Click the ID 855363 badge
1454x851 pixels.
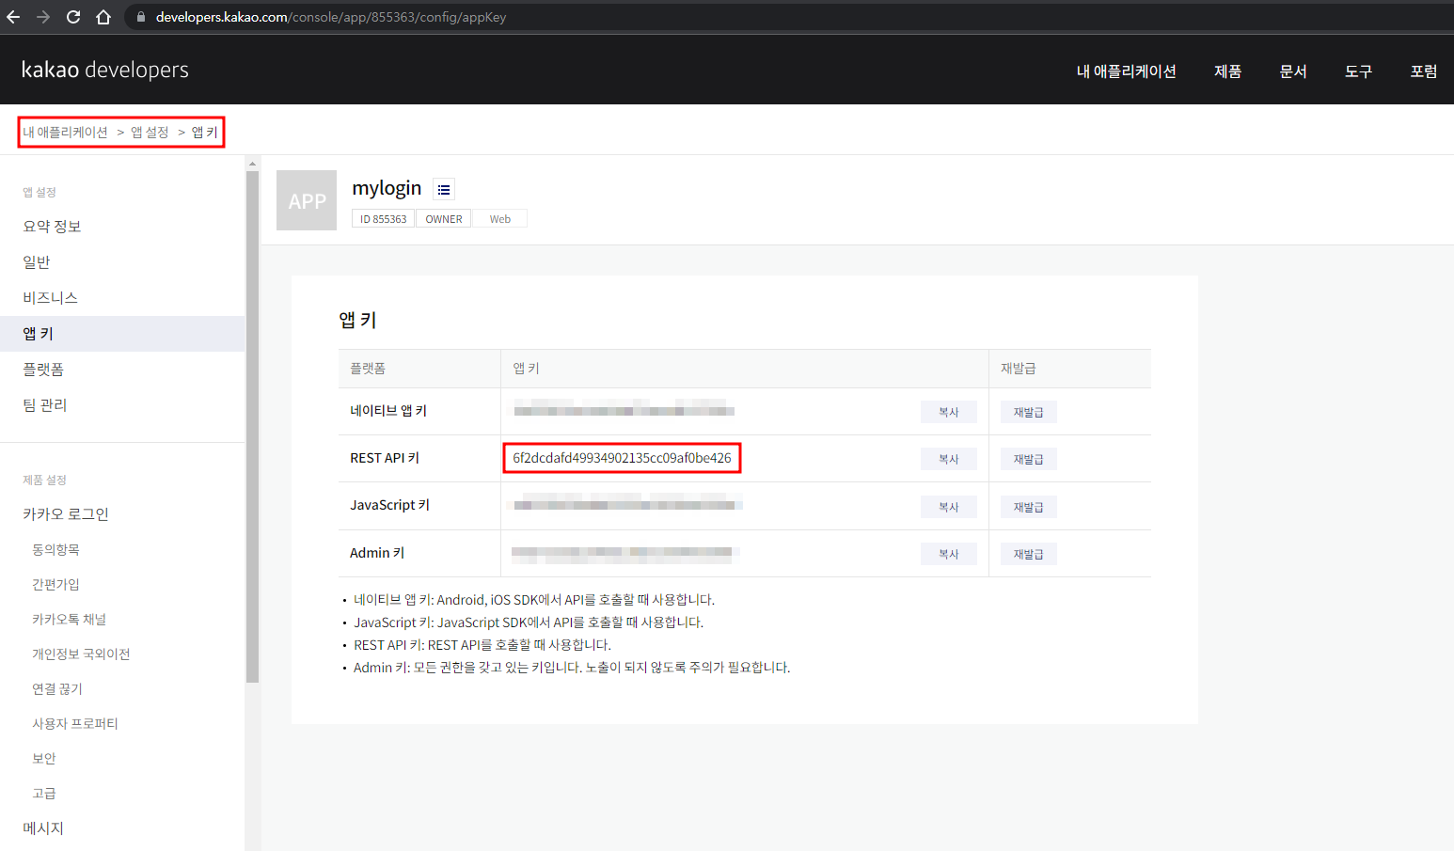coord(383,219)
